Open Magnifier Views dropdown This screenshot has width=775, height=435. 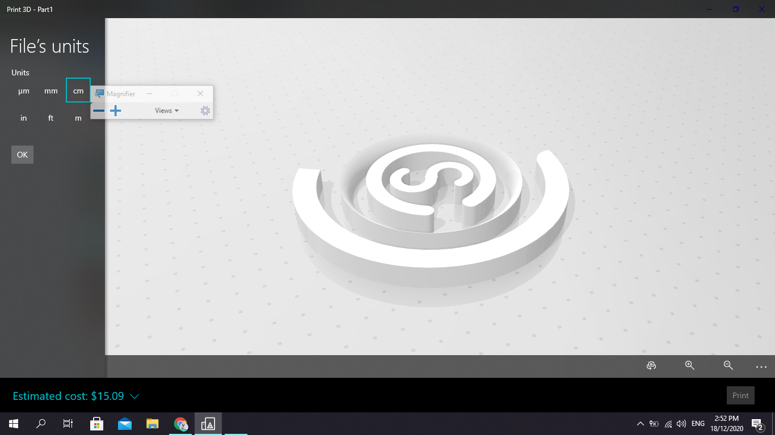(x=167, y=110)
